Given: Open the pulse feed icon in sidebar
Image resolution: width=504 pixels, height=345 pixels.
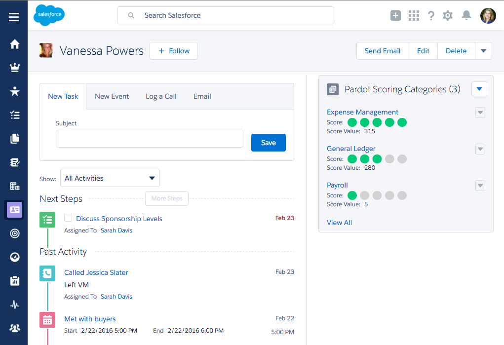Looking at the screenshot, I should click(14, 305).
